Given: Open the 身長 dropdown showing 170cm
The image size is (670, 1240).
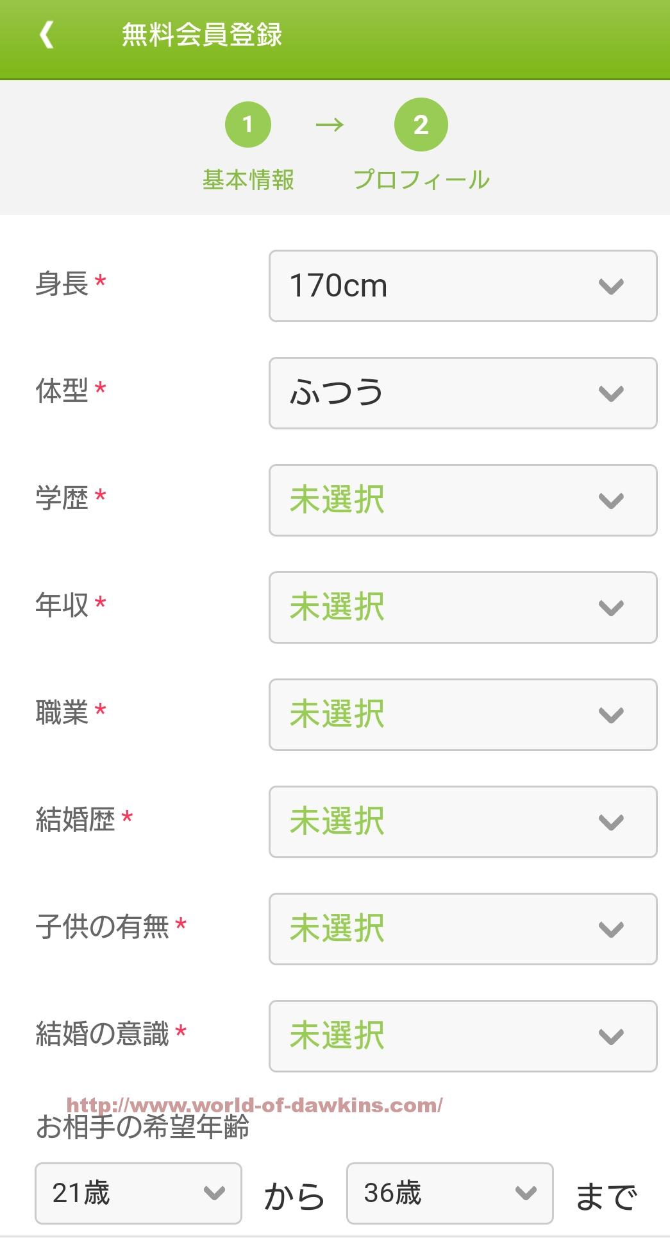Looking at the screenshot, I should coord(462,286).
